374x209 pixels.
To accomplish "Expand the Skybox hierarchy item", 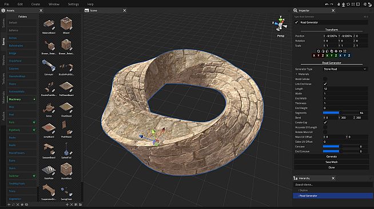I will click(299, 190).
